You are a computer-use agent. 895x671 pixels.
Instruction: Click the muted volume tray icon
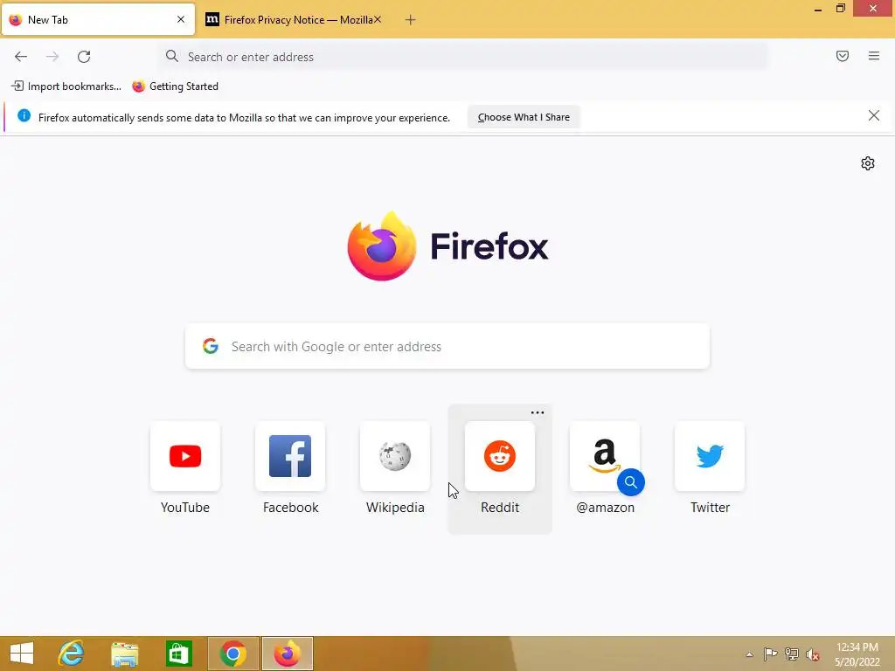pyautogui.click(x=813, y=654)
